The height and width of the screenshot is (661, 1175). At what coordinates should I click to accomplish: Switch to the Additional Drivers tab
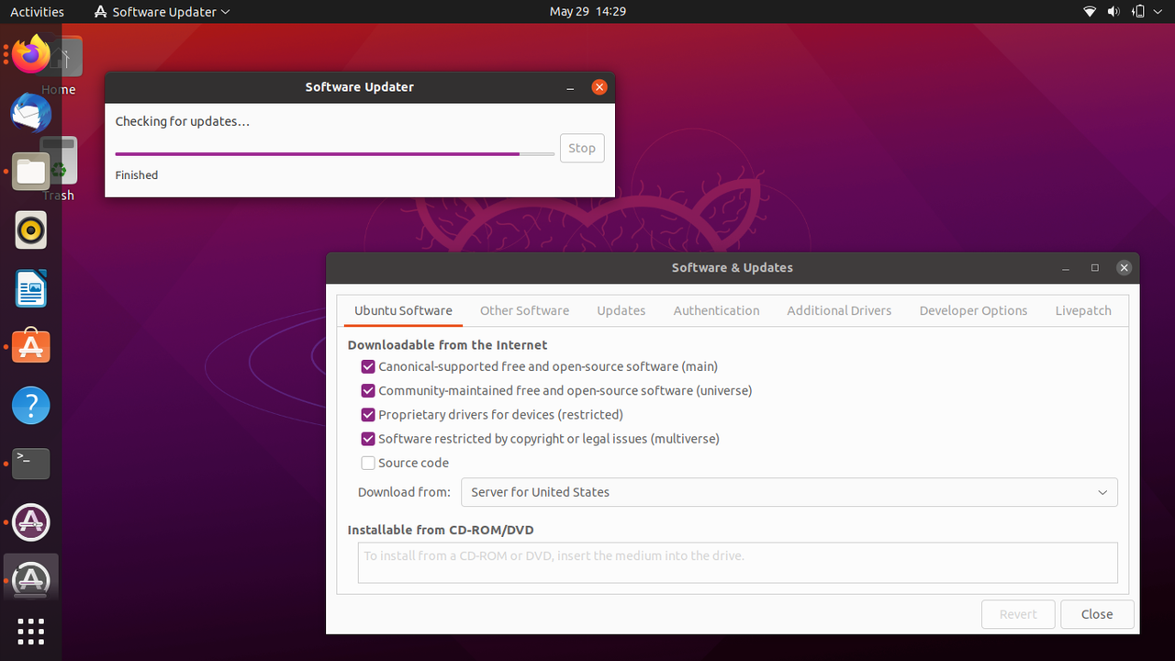839,310
